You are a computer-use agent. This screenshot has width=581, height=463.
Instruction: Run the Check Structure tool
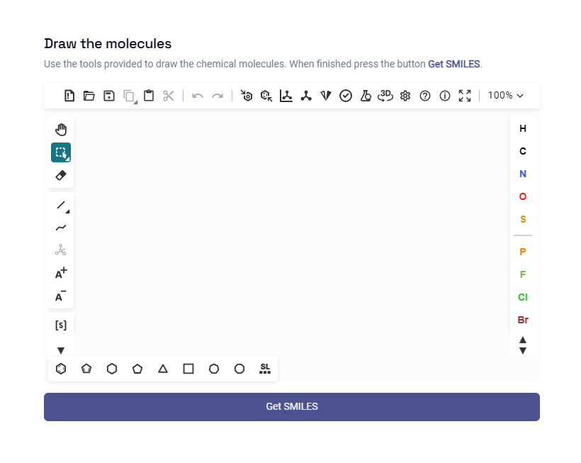click(x=346, y=96)
